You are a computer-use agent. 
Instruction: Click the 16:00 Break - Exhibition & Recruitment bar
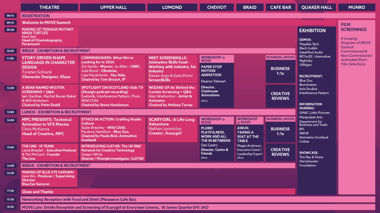click(158, 166)
